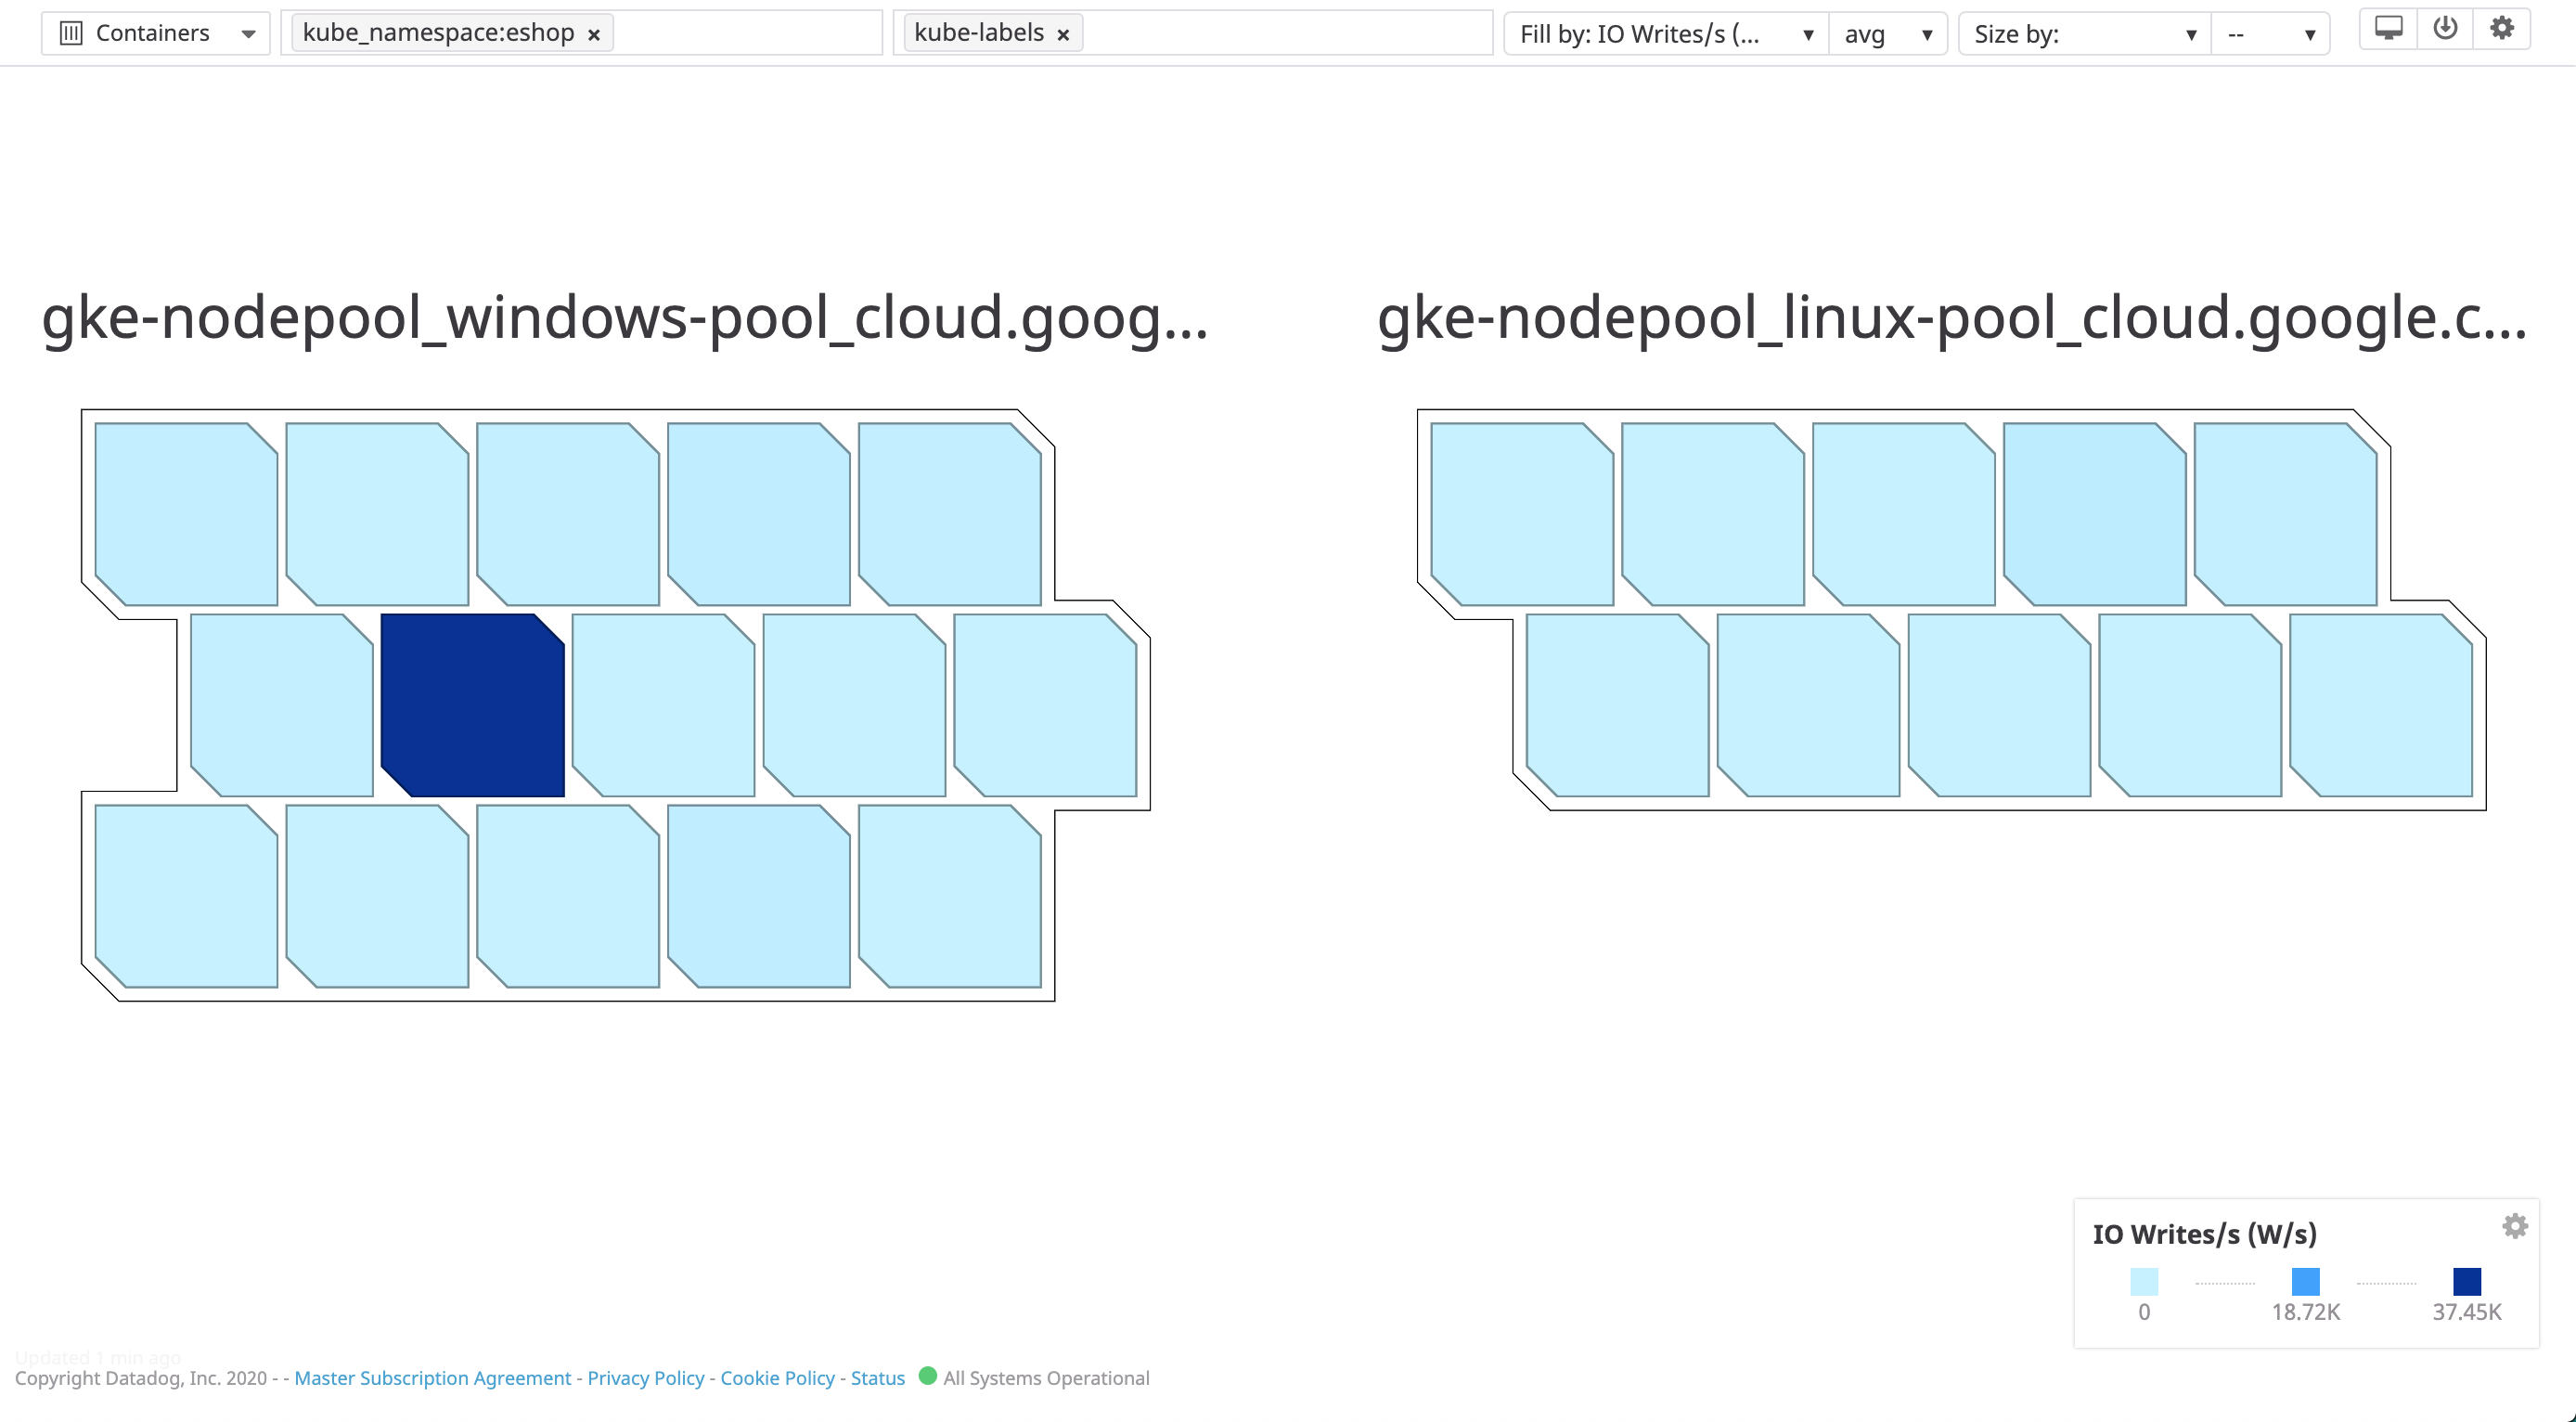This screenshot has height=1422, width=2576.
Task: Open the Master Subscription Agreement link
Action: click(x=432, y=1378)
